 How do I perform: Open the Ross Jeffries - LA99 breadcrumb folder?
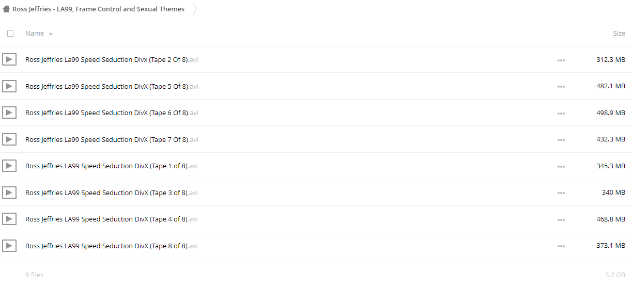98,9
